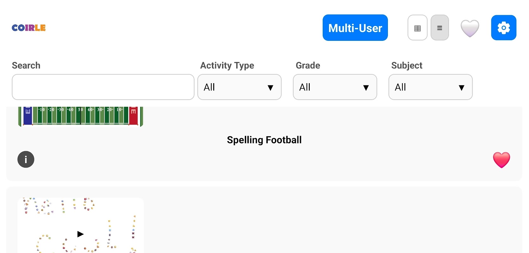The height and width of the screenshot is (253, 529).
Task: Switch to list view layout
Action: (x=439, y=28)
